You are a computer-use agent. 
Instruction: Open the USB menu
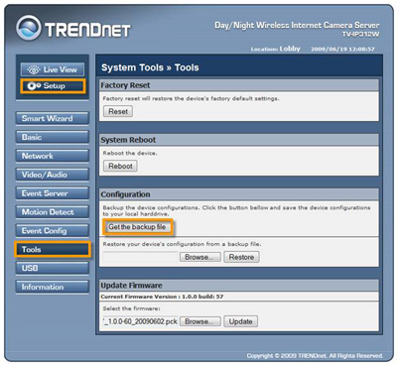point(53,268)
